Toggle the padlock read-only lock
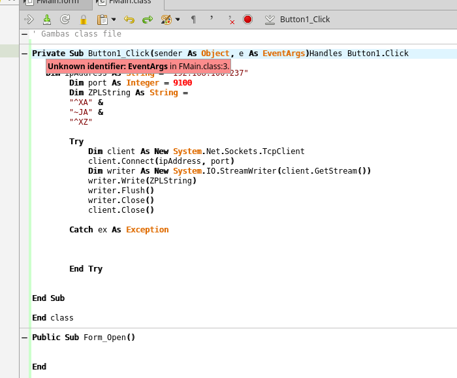Viewport: 457px width, 378px height. [83, 20]
